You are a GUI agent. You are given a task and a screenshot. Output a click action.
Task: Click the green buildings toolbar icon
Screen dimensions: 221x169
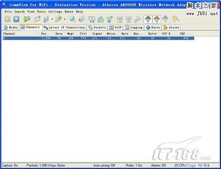27,19
